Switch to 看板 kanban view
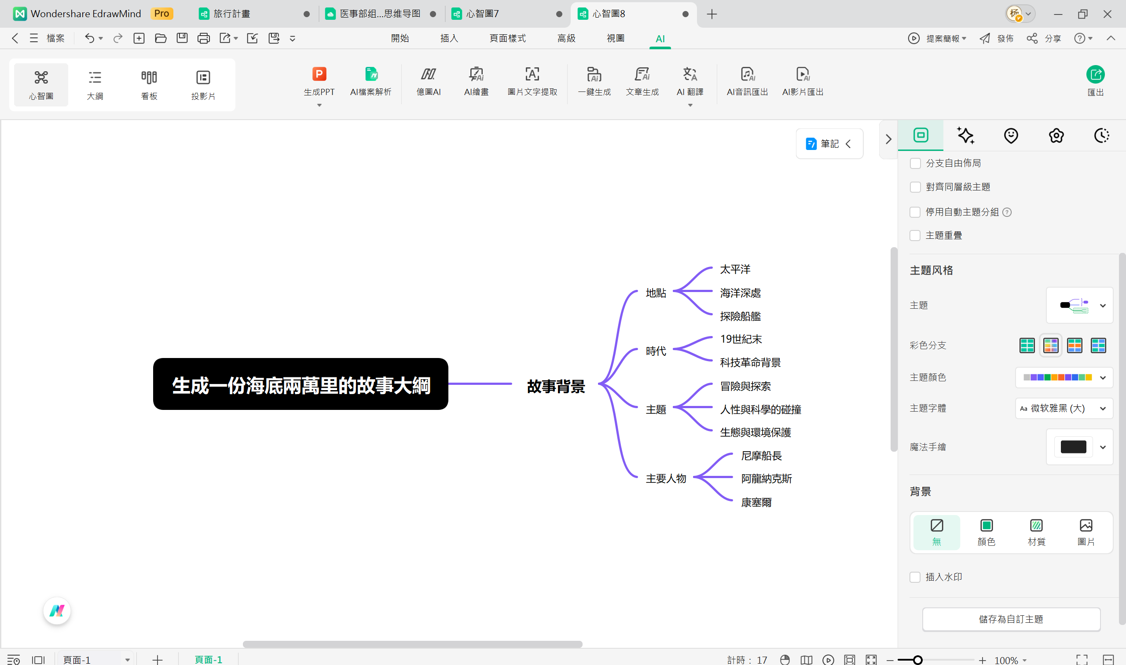1126x665 pixels. tap(149, 84)
